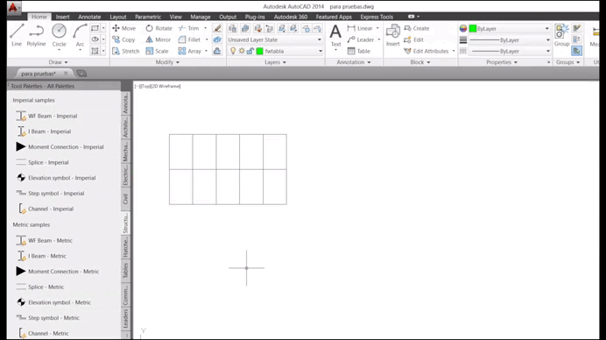Click the green layer color swatch
Image resolution: width=606 pixels, height=340 pixels.
pos(260,51)
